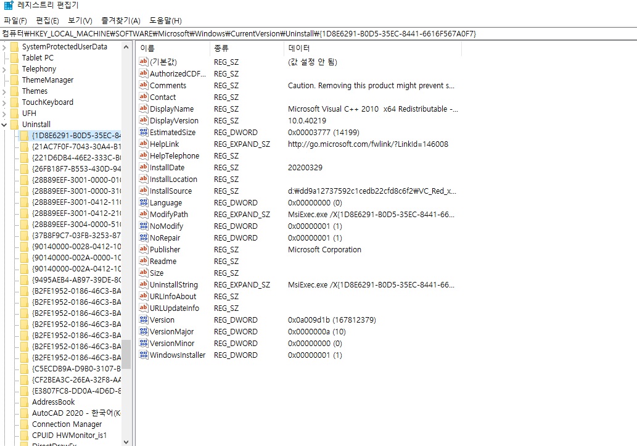Select the CPUID HWMonitor_is1 folder icon
This screenshot has width=637, height=446.
(25, 436)
